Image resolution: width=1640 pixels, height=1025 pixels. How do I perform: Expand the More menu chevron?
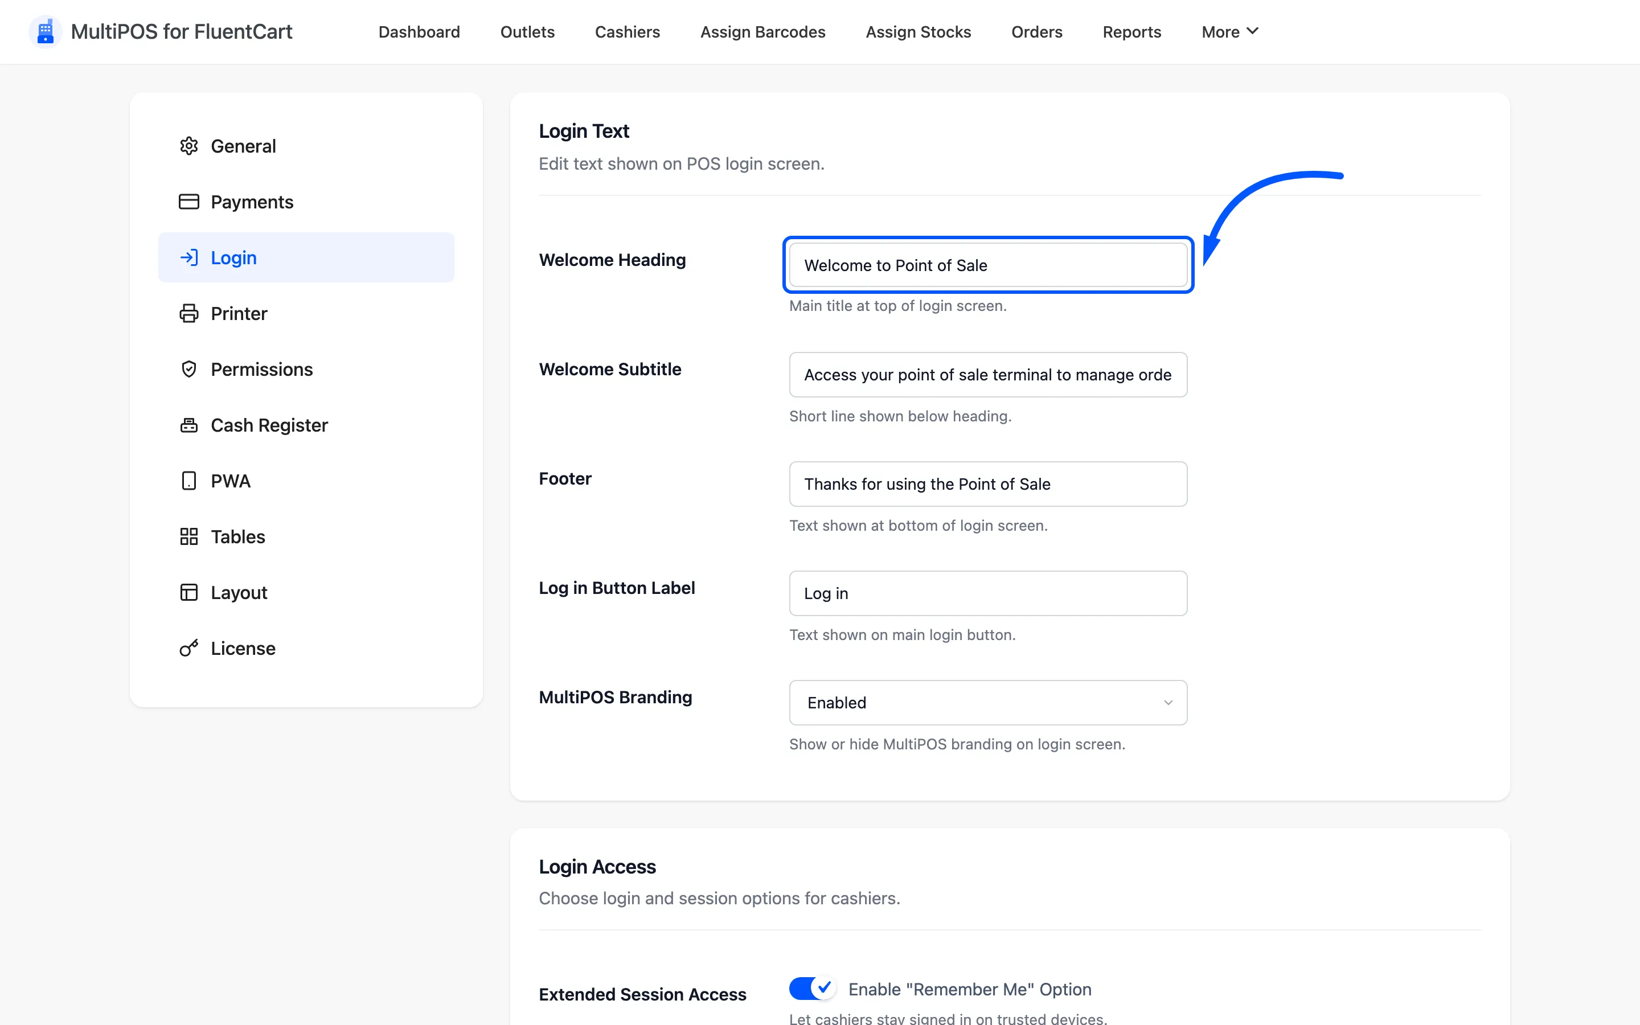point(1252,31)
